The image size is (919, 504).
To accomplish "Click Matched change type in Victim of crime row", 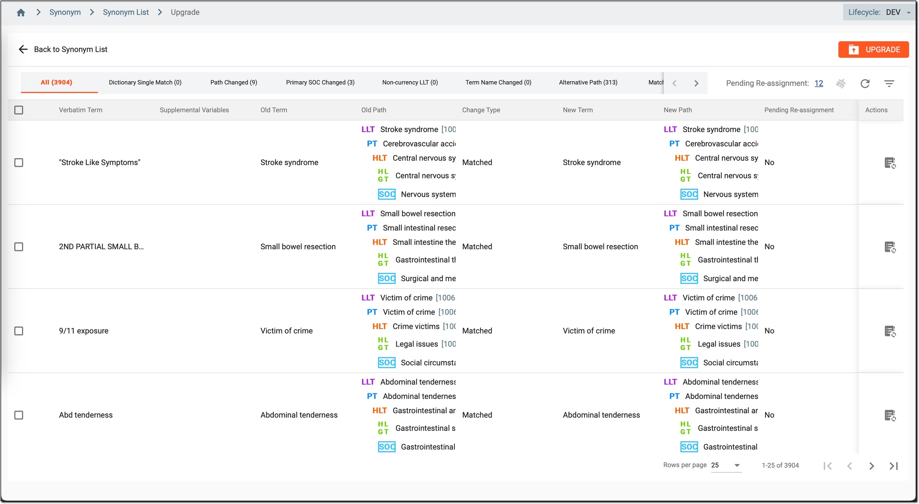I will tap(477, 331).
